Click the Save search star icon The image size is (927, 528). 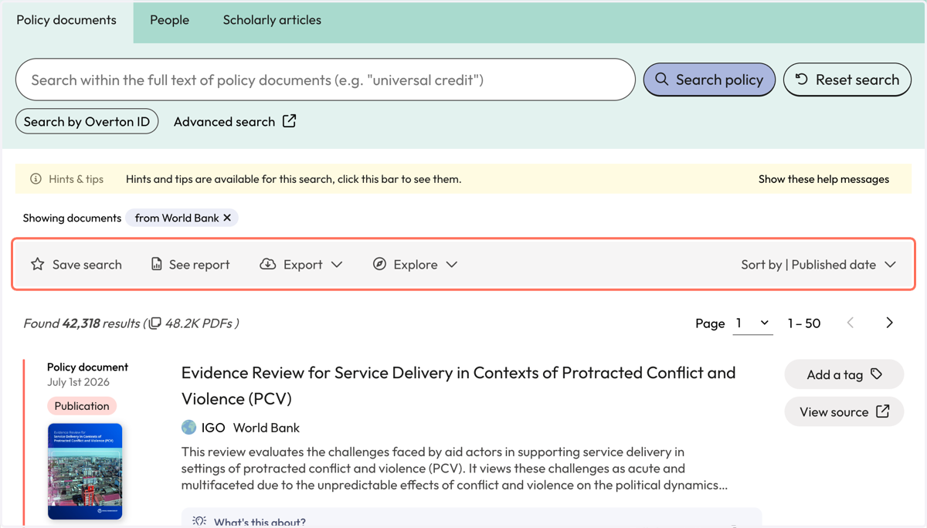[38, 264]
